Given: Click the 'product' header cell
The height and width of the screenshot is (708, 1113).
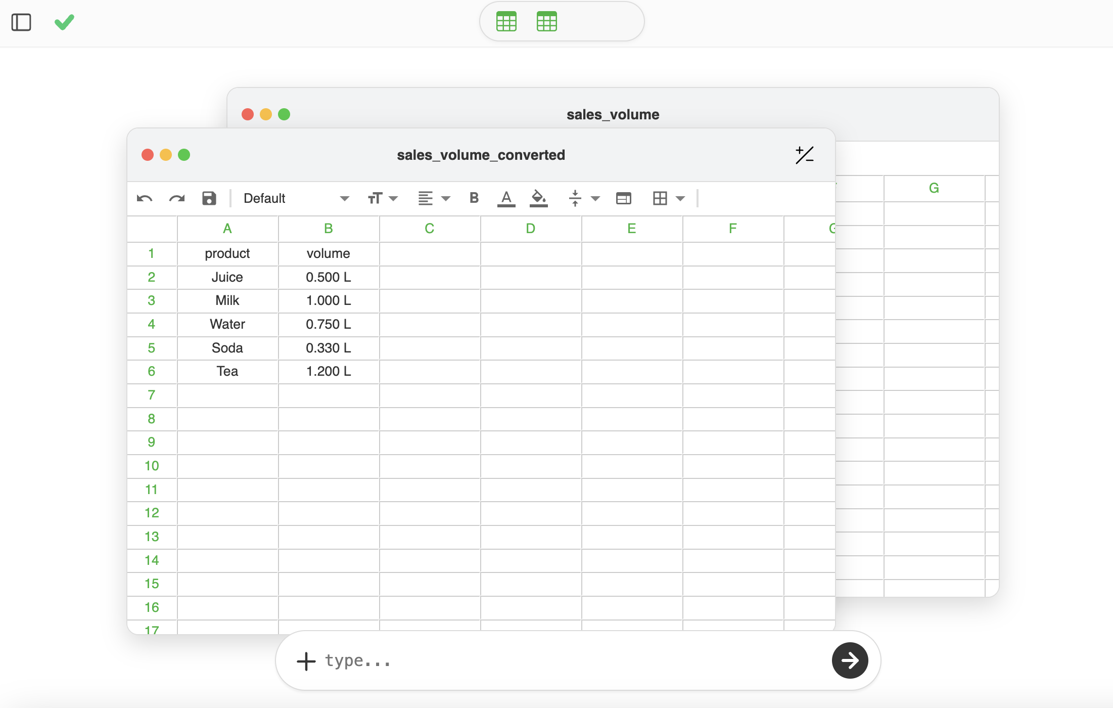Looking at the screenshot, I should pyautogui.click(x=227, y=253).
